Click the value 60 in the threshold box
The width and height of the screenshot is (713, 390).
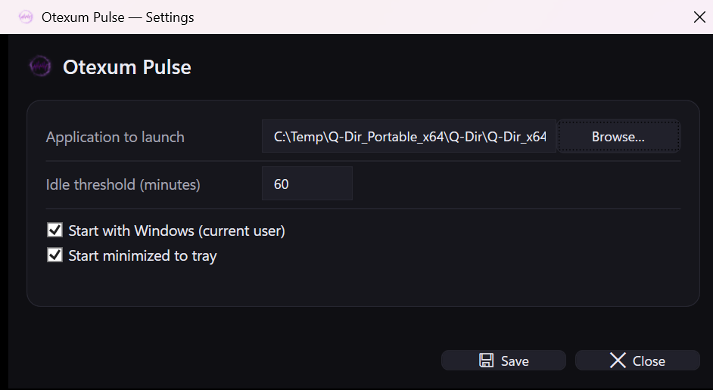[x=282, y=184]
